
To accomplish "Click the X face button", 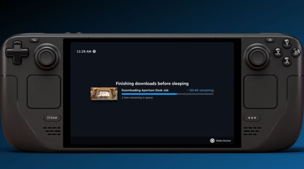I will tap(278, 52).
